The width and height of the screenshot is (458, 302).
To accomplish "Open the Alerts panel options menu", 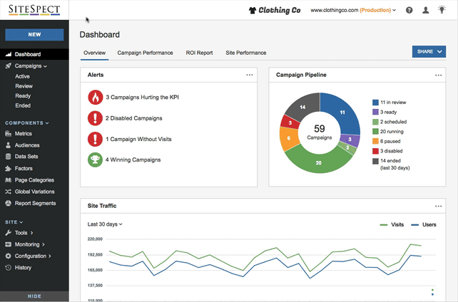I will click(x=250, y=75).
